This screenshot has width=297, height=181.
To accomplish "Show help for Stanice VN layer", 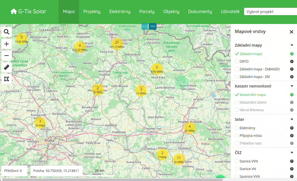I will click(x=292, y=169).
